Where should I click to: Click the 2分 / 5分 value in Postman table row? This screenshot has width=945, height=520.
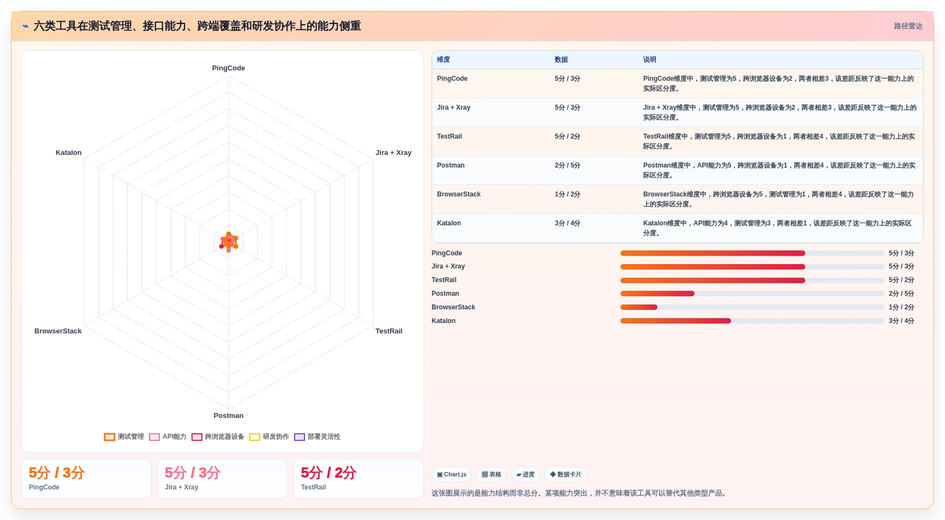(x=567, y=165)
